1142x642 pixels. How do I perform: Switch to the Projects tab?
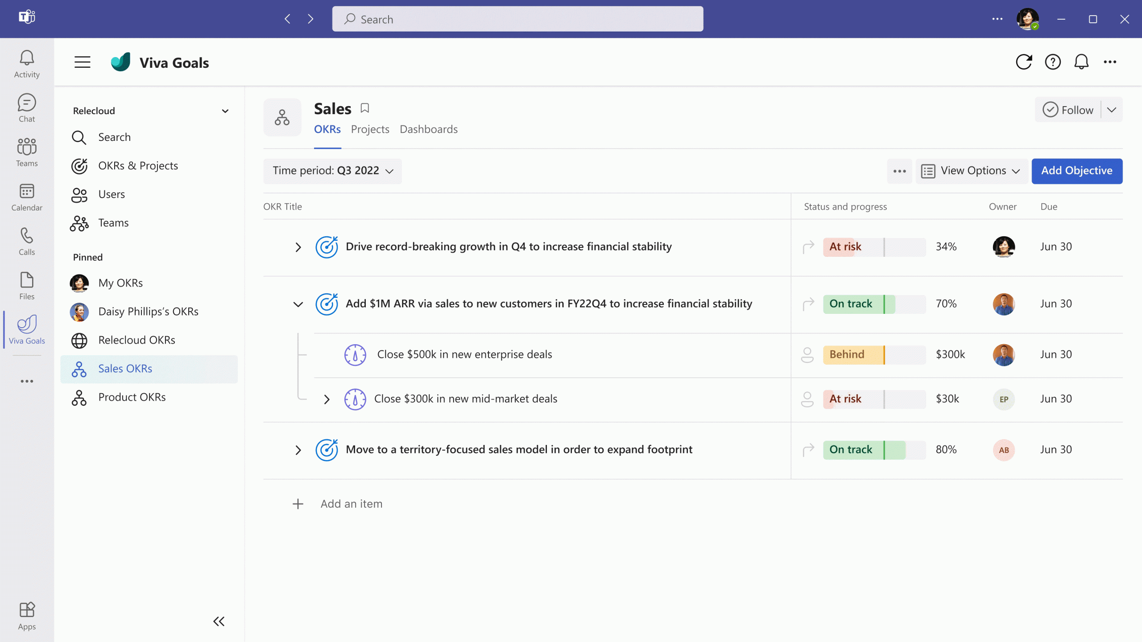tap(370, 129)
